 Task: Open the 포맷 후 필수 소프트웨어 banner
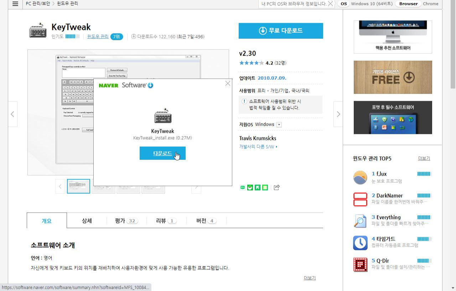pyautogui.click(x=393, y=118)
